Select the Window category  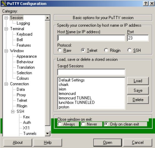(x=17, y=51)
